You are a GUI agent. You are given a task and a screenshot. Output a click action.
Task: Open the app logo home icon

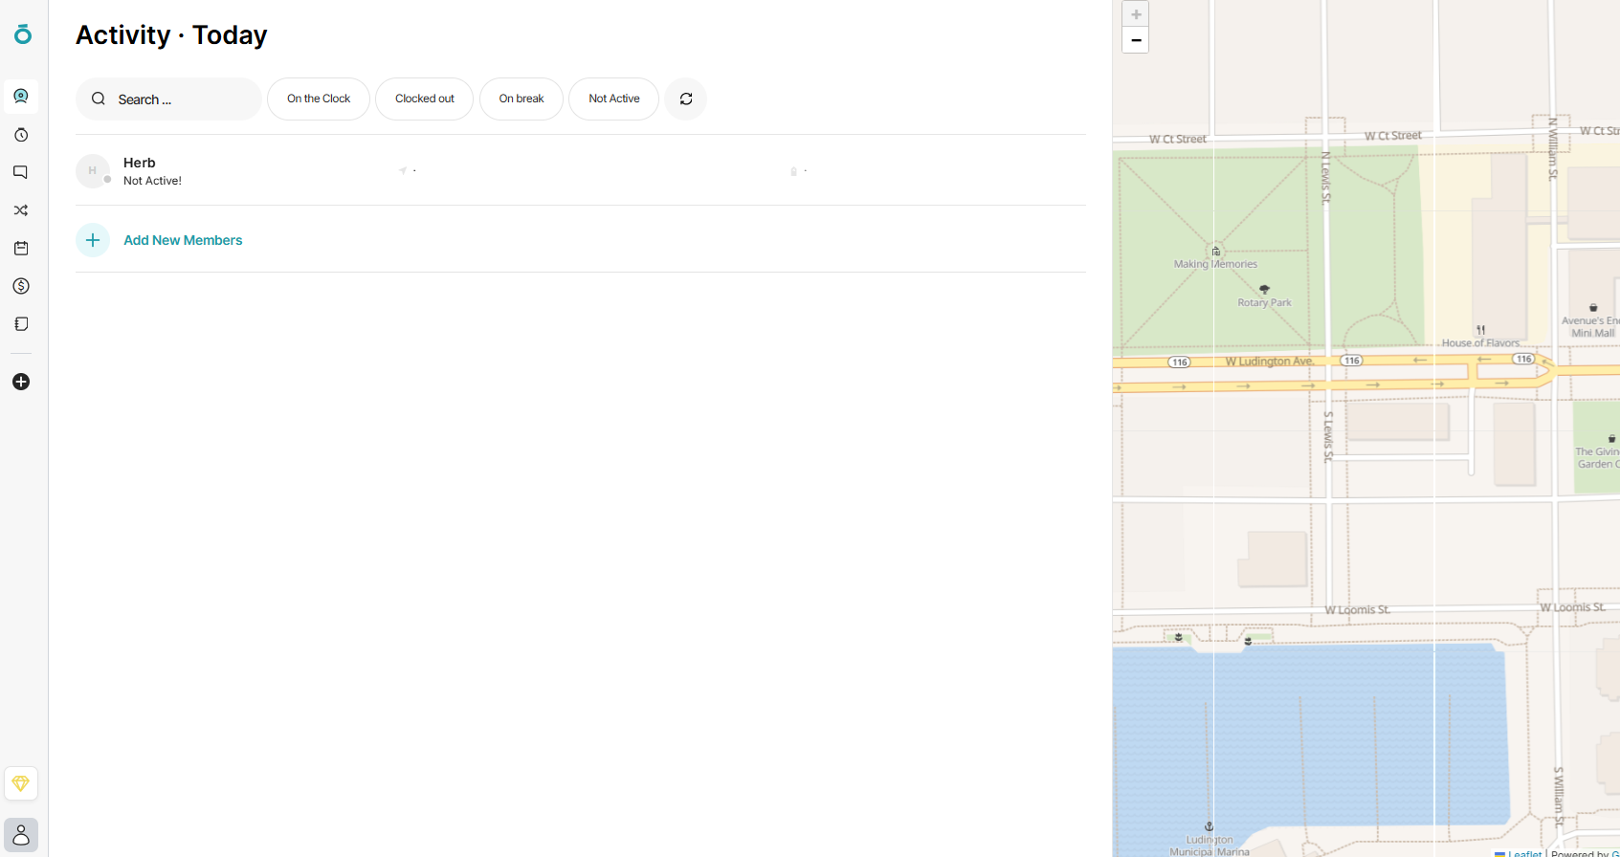click(x=23, y=34)
